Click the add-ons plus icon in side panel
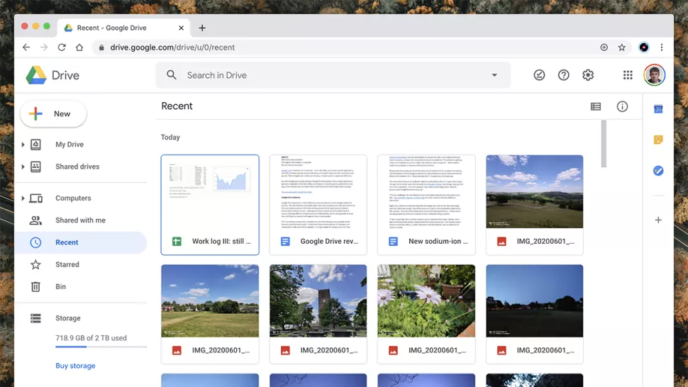This screenshot has width=688, height=387. point(658,220)
